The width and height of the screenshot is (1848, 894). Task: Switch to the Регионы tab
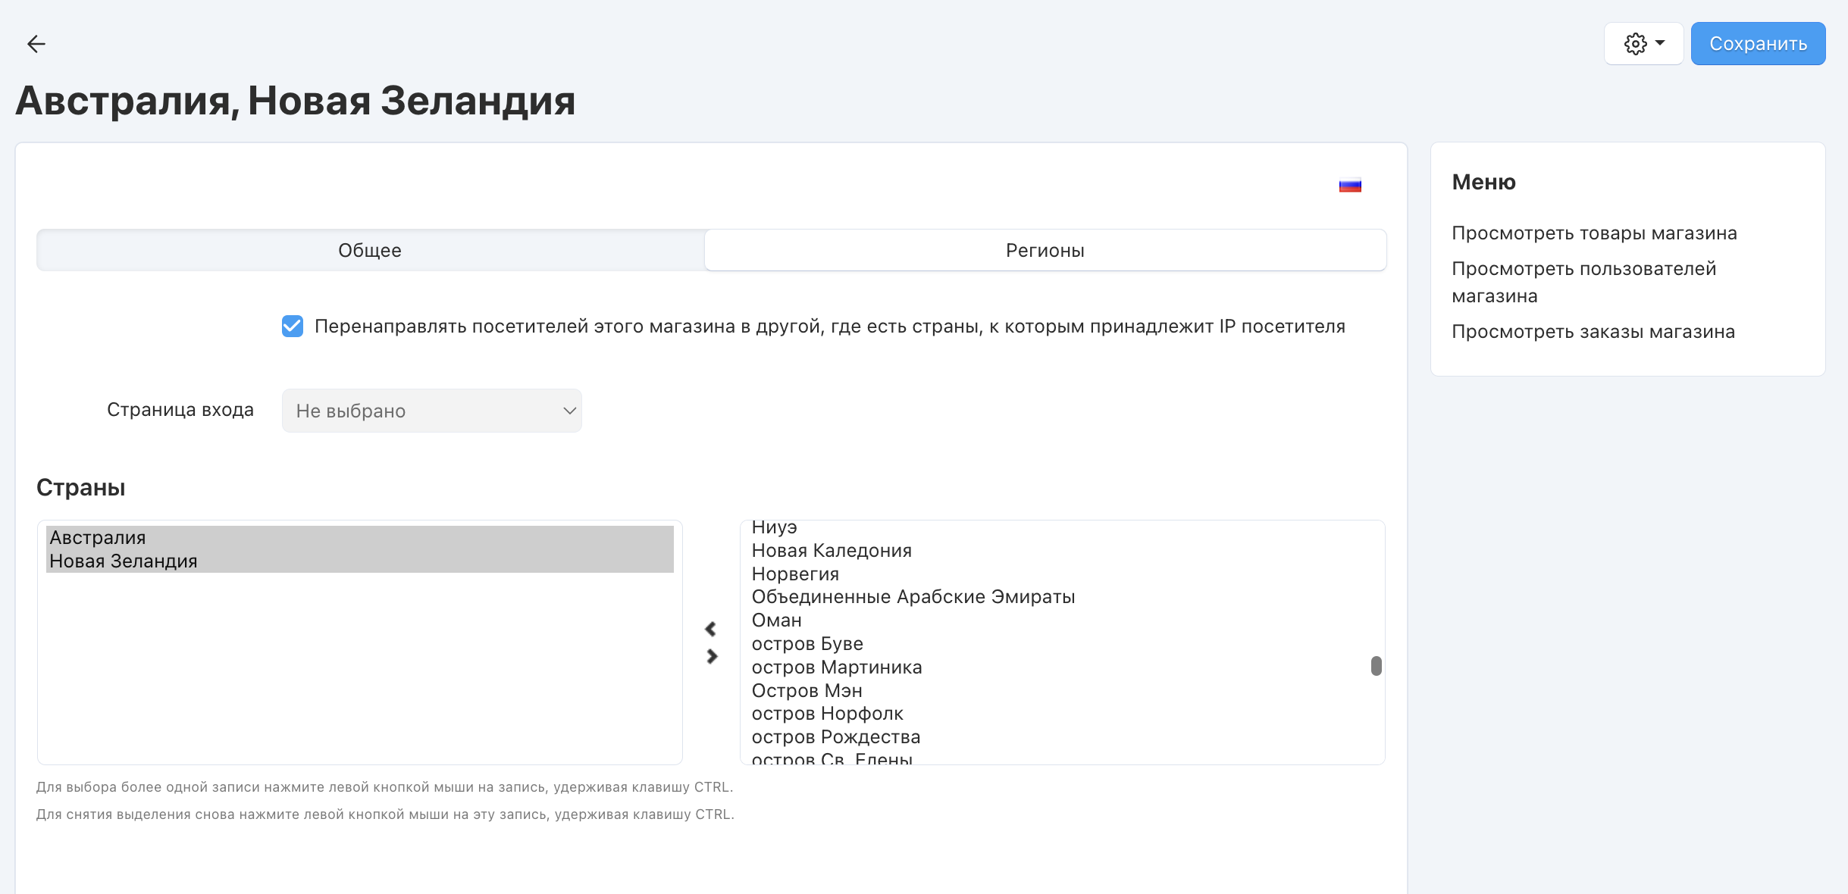(1045, 250)
